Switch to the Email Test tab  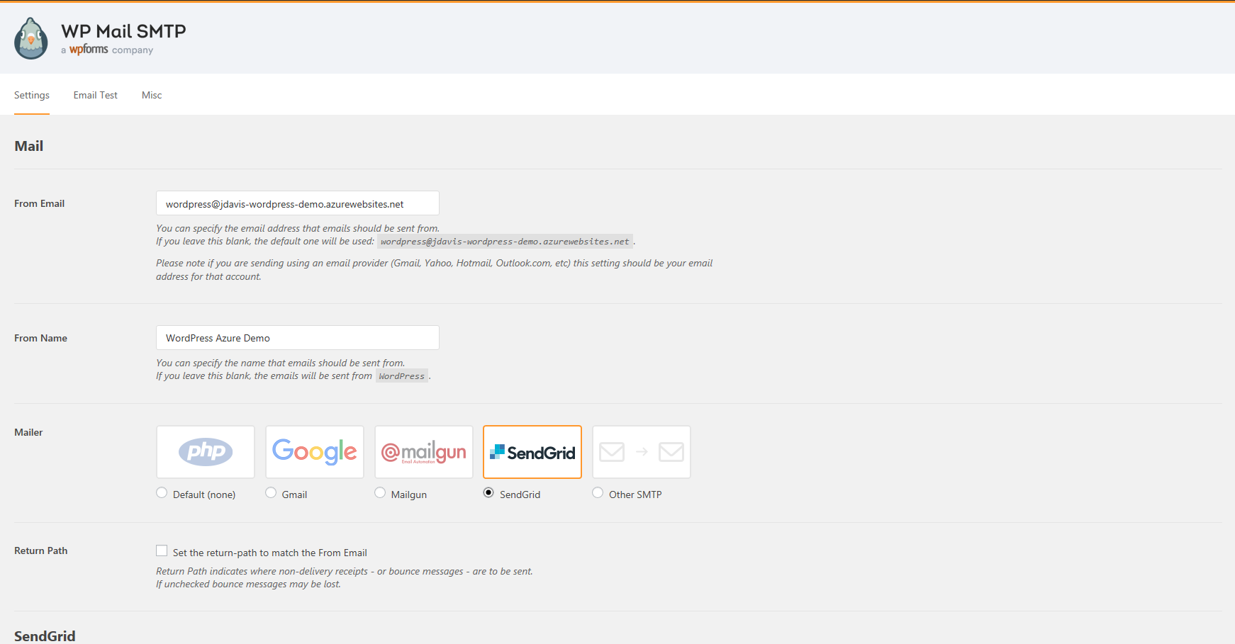click(x=96, y=95)
